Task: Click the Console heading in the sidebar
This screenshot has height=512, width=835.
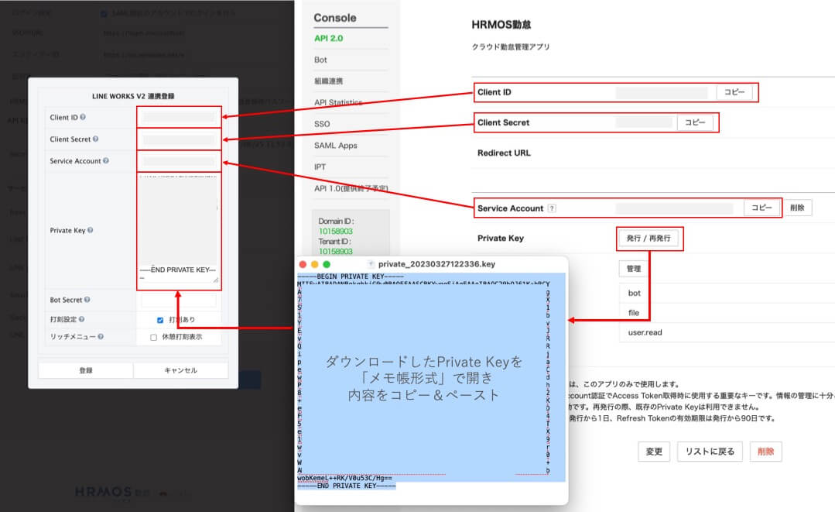Action: 335,18
